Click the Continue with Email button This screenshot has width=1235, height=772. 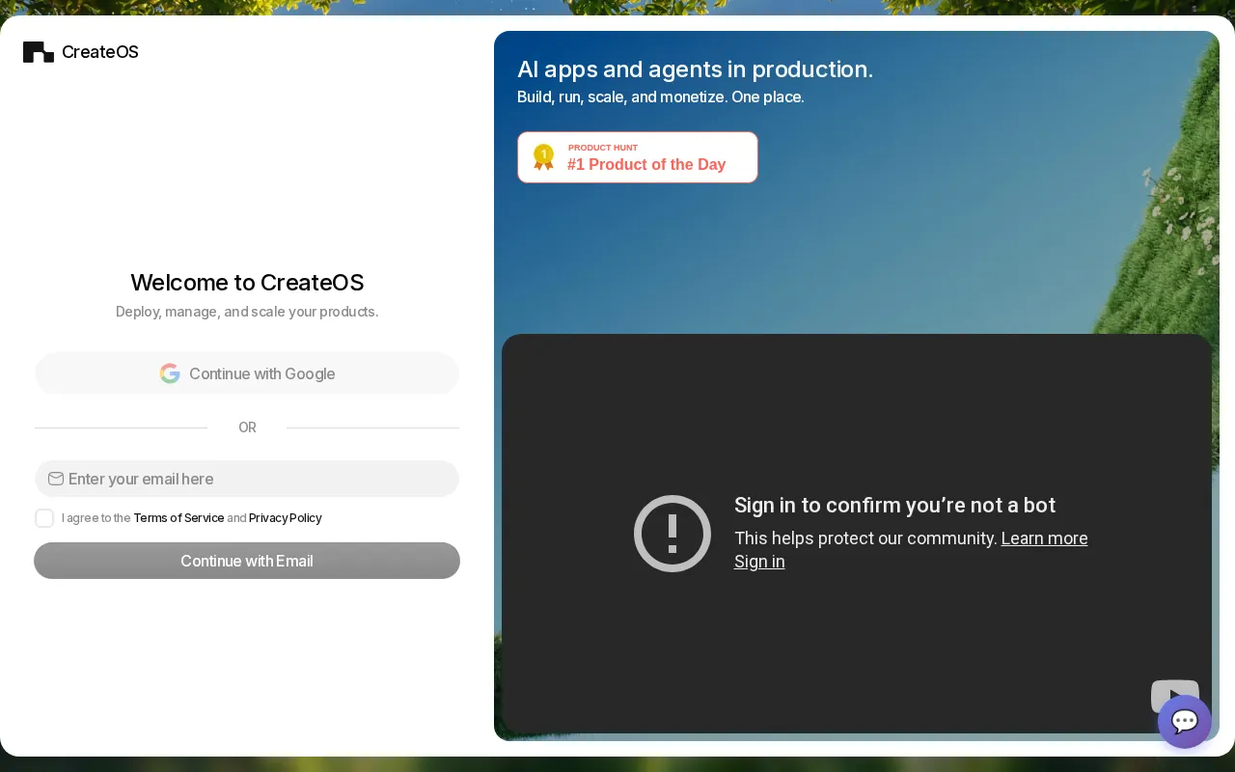coord(247,561)
